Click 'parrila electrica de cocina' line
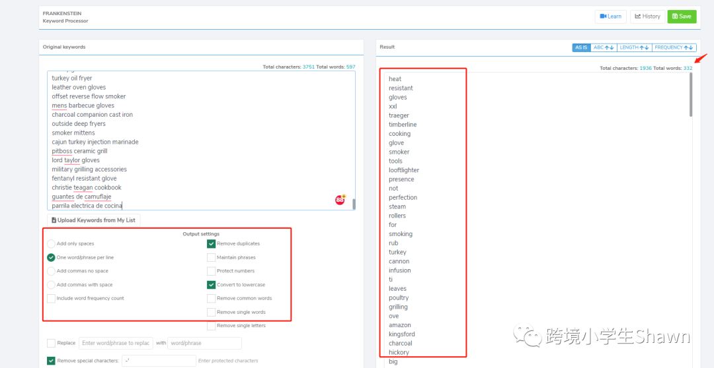 pyautogui.click(x=87, y=206)
